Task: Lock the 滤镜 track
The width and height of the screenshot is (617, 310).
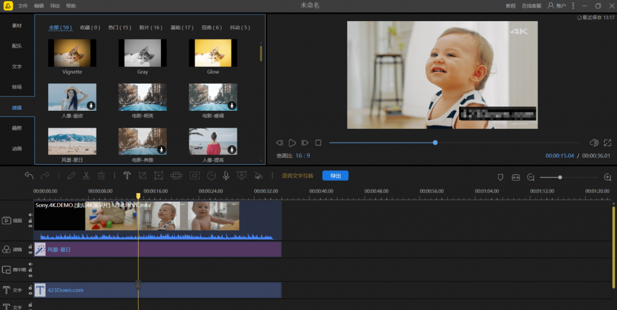Action: [30, 247]
